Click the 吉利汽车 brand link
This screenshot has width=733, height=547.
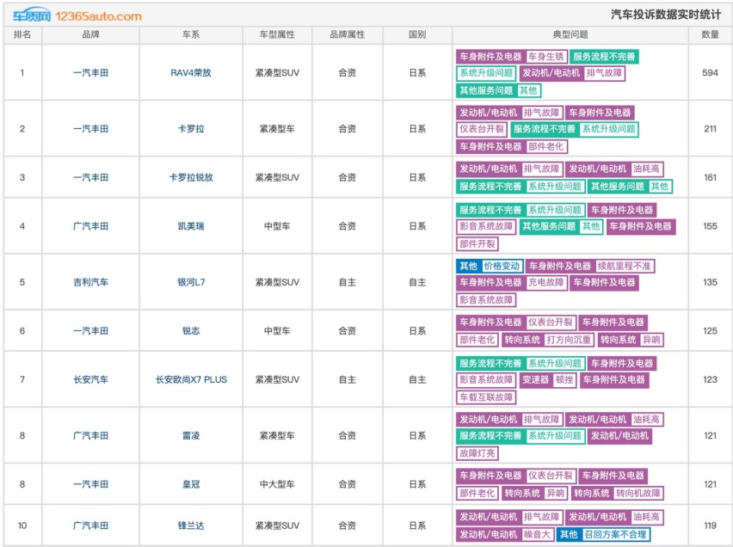pyautogui.click(x=90, y=282)
